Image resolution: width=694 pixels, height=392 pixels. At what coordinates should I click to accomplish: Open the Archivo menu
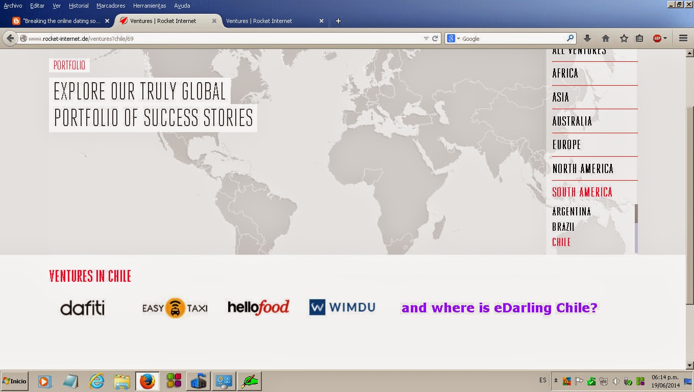pos(13,6)
